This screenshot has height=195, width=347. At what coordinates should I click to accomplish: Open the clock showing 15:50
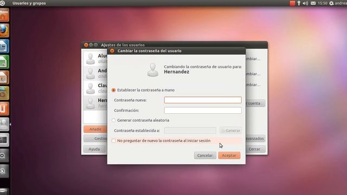click(x=323, y=3)
